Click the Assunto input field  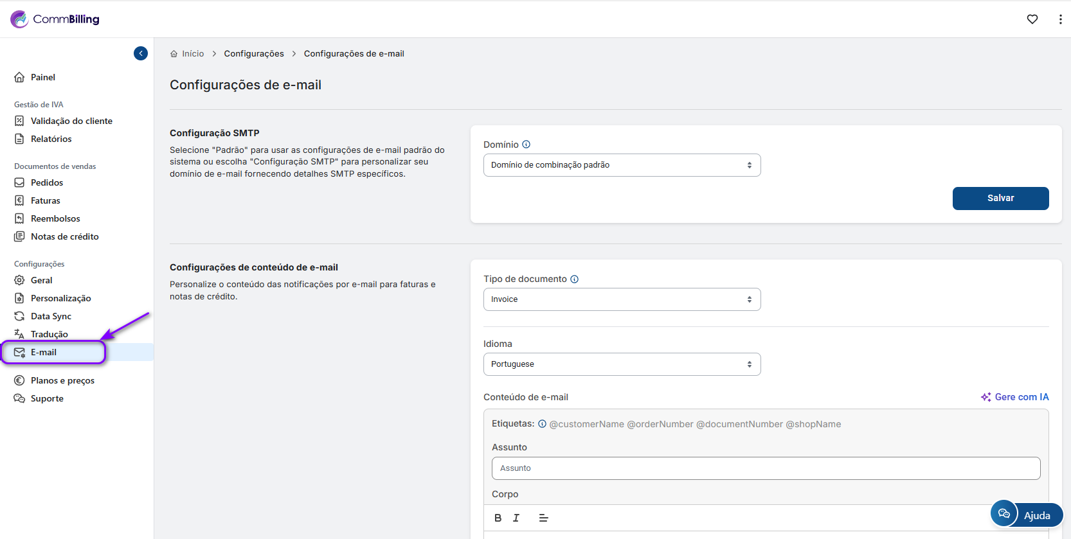(766, 468)
